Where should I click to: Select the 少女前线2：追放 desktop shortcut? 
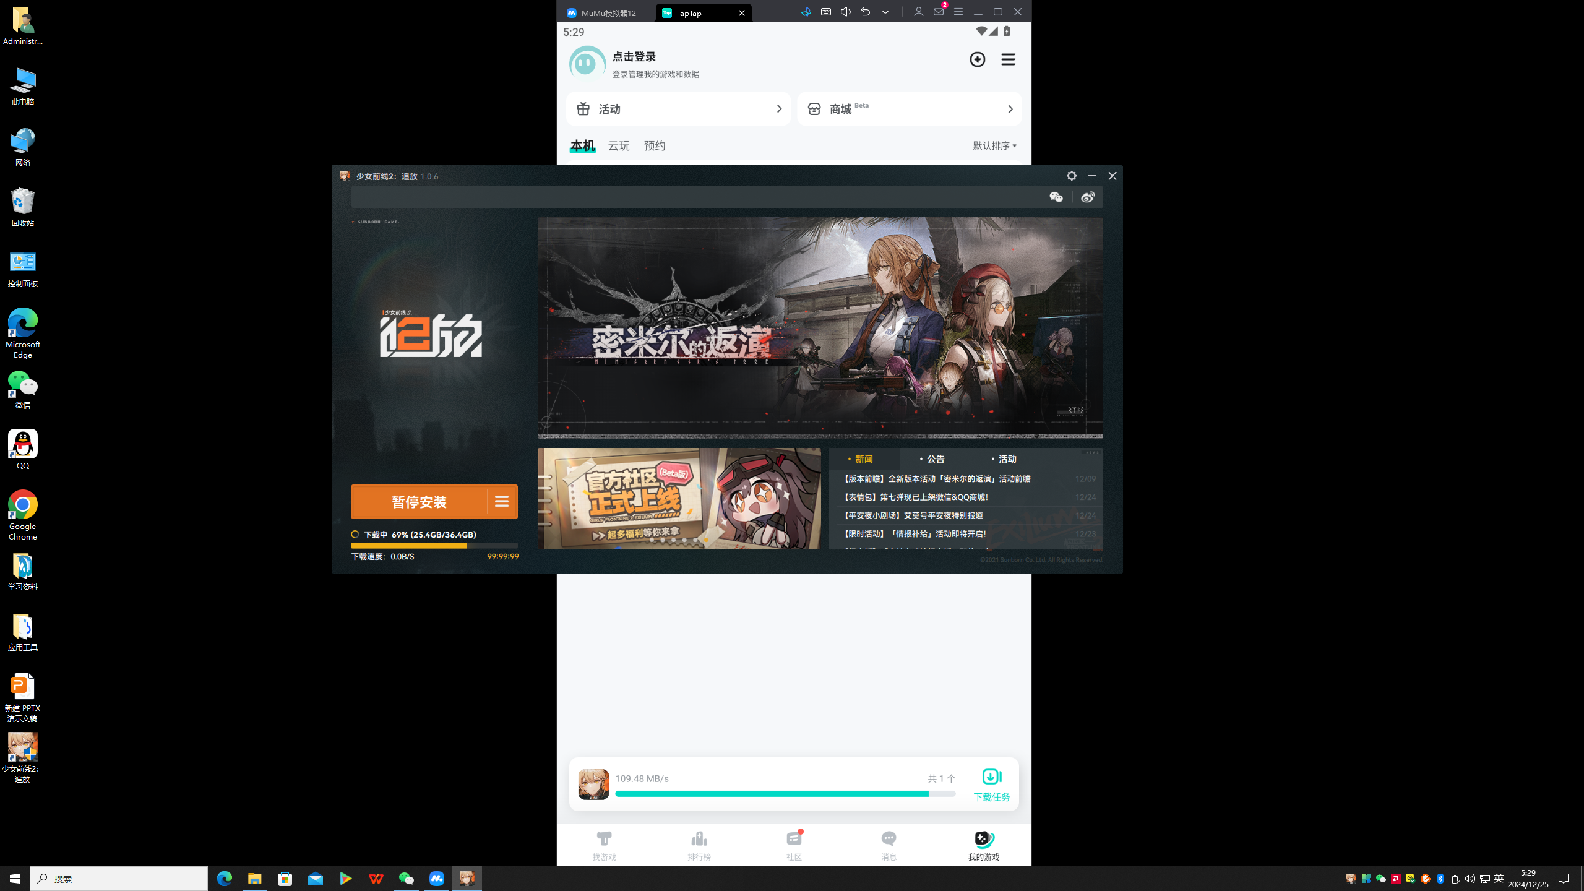point(22,759)
